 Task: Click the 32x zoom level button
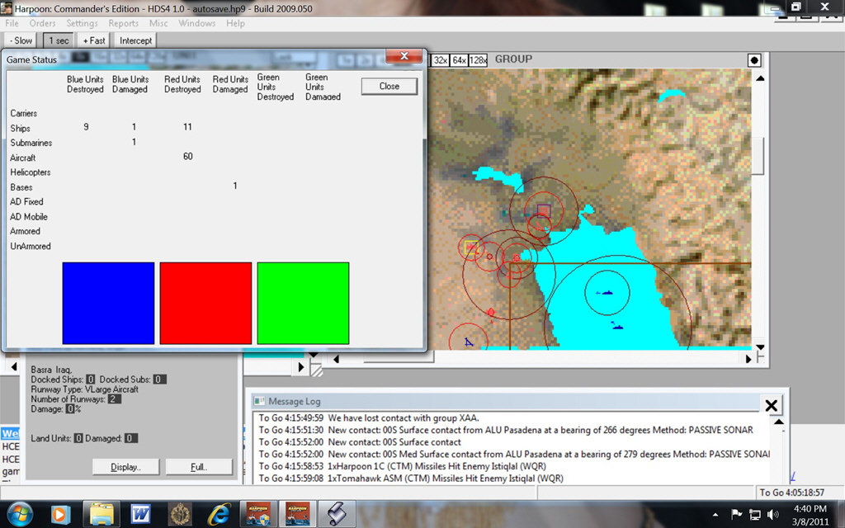[x=441, y=60]
